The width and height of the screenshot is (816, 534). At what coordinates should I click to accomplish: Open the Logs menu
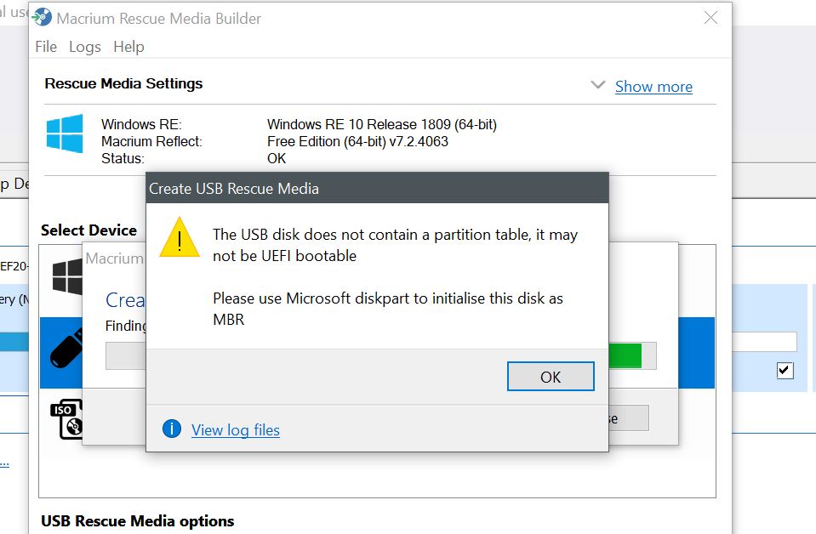(x=85, y=47)
